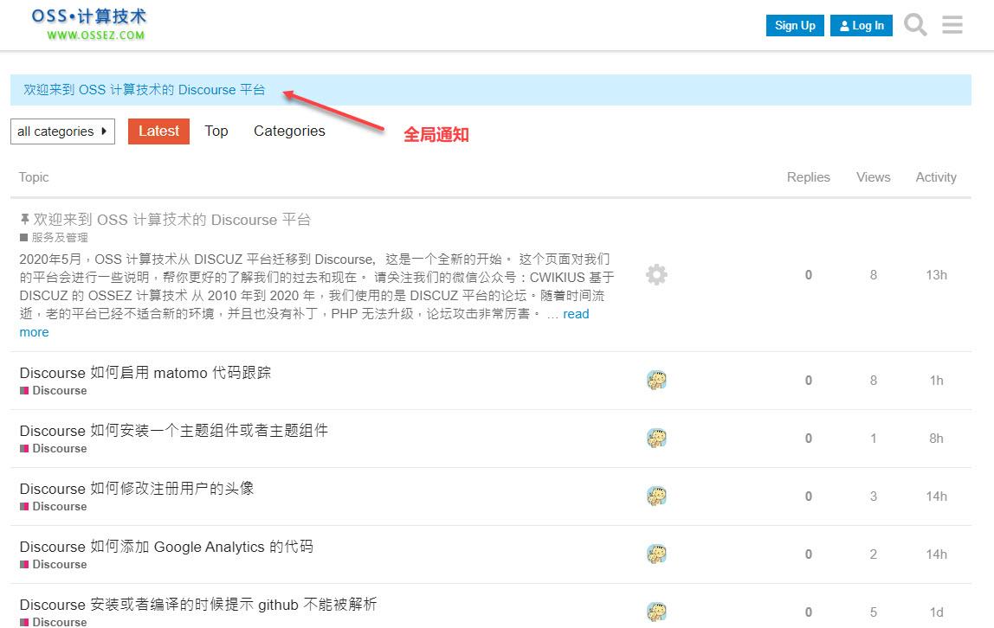The image size is (994, 628).
Task: Open topic Discourse 如何修改注册用户的头像
Action: pos(137,488)
